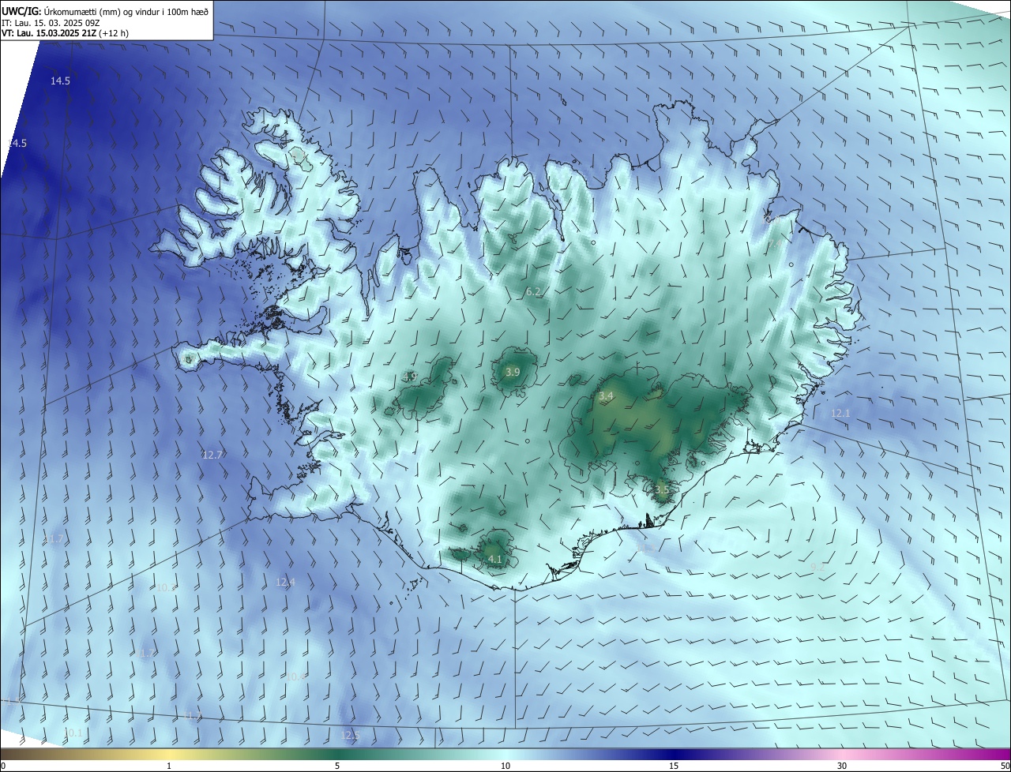Screen dimensions: 1011x772
Task: Click the 12.1 value off the east coast
Action: [x=840, y=414]
